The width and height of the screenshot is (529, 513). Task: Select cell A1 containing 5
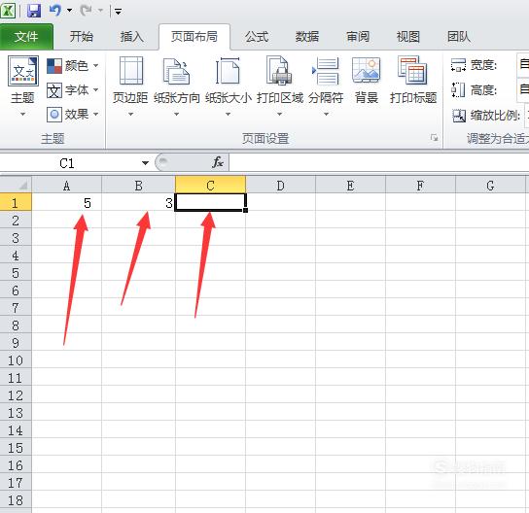point(67,202)
